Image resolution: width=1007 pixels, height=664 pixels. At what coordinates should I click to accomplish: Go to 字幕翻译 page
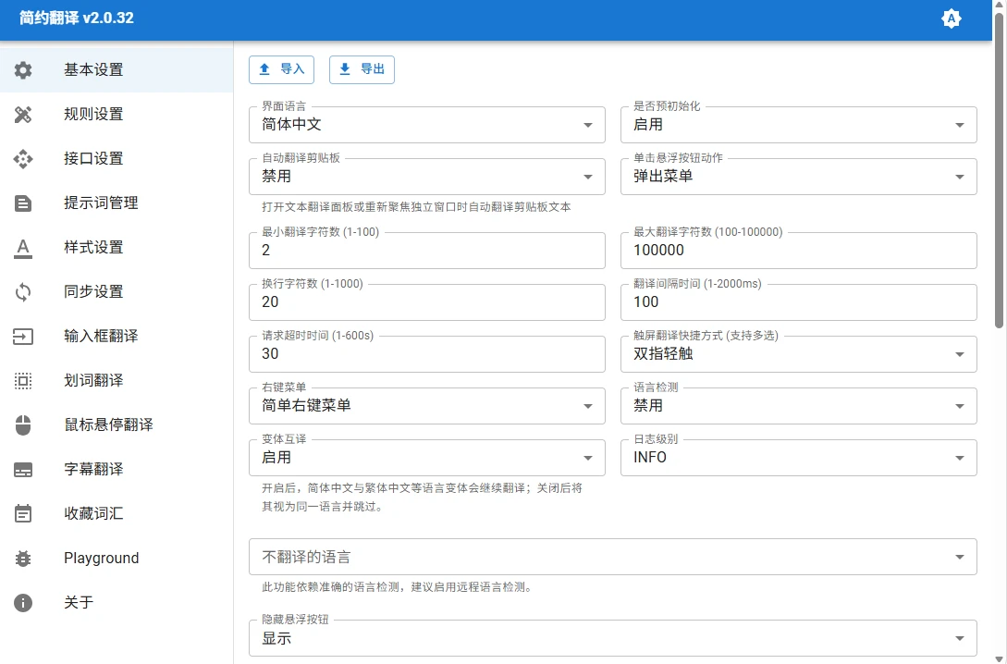pyautogui.click(x=117, y=469)
